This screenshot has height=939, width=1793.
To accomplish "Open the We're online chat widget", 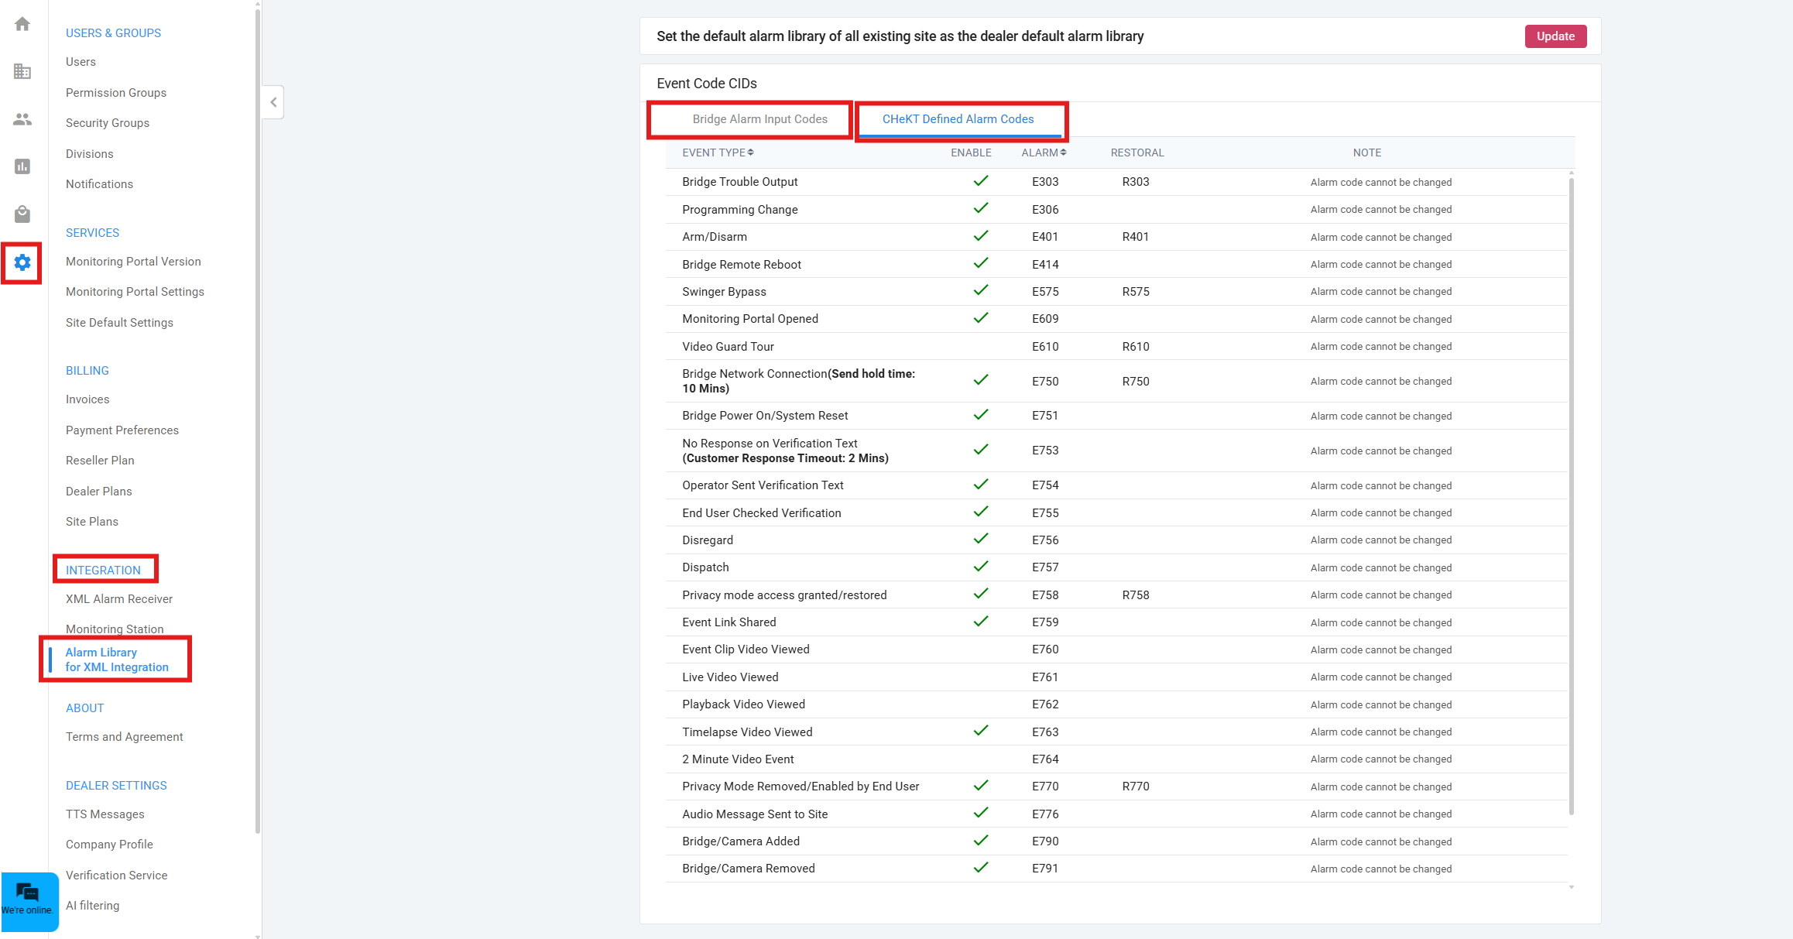I will pos(29,900).
